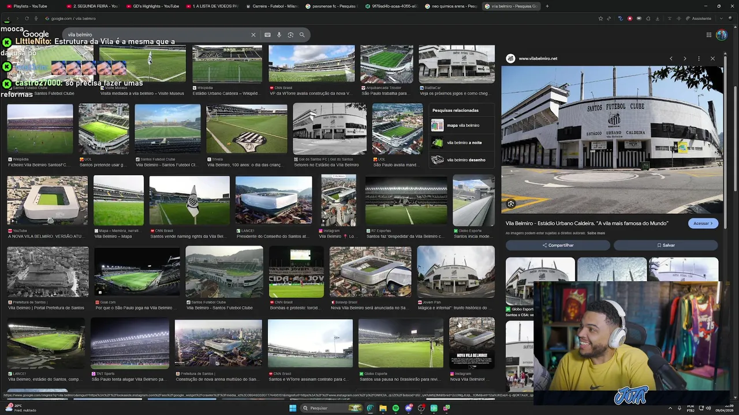Viewport: 739px width, 415px height.
Task: Clear the 'vila belmiro' search text
Action: (x=253, y=35)
